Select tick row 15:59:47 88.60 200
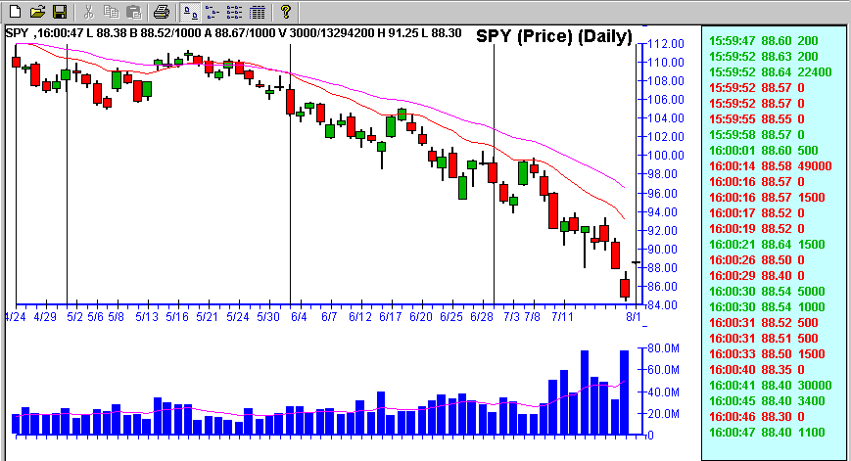This screenshot has height=461, width=851. pyautogui.click(x=763, y=41)
